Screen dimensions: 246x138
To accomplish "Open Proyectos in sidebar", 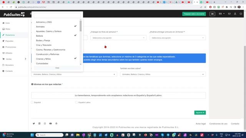I will point(9,41).
